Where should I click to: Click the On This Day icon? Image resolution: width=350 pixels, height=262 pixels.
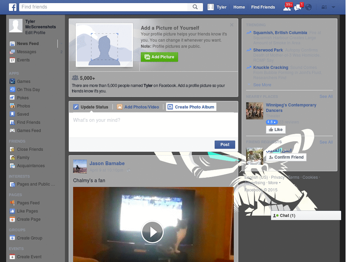(x=12, y=90)
